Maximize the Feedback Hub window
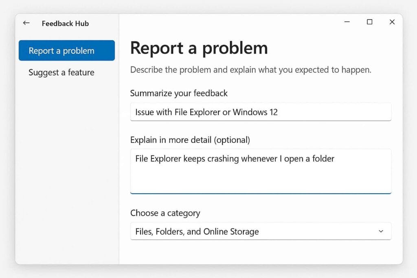This screenshot has width=417, height=278. pyautogui.click(x=369, y=22)
